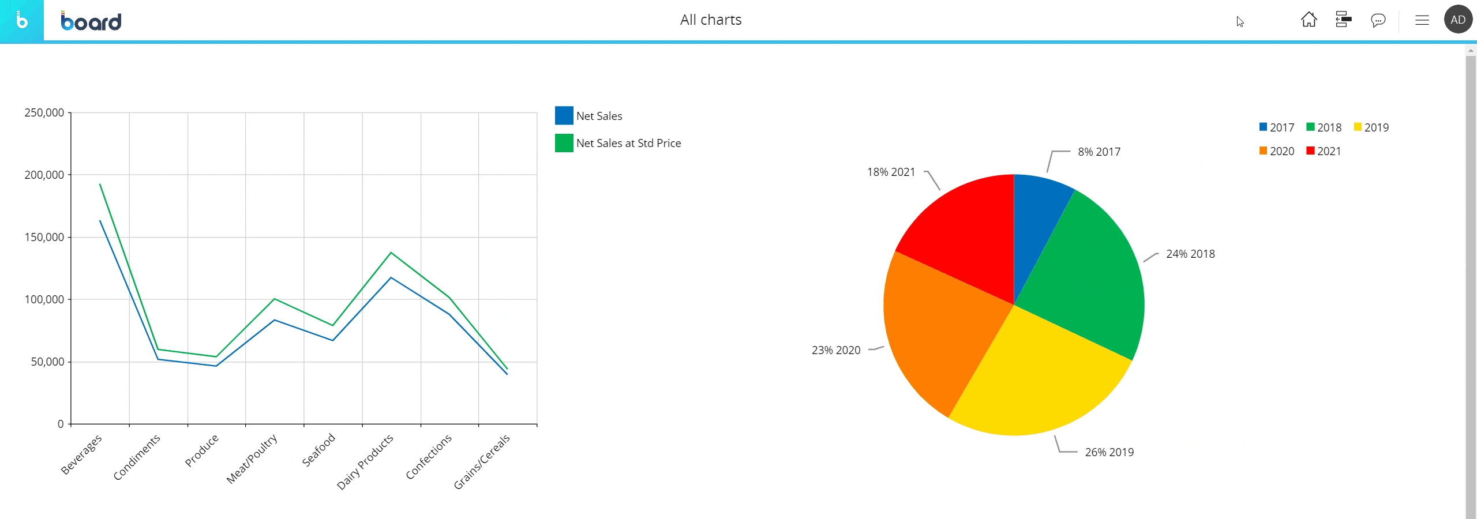Click the '8% 2017' pie data label
The height and width of the screenshot is (519, 1477).
tap(1099, 152)
